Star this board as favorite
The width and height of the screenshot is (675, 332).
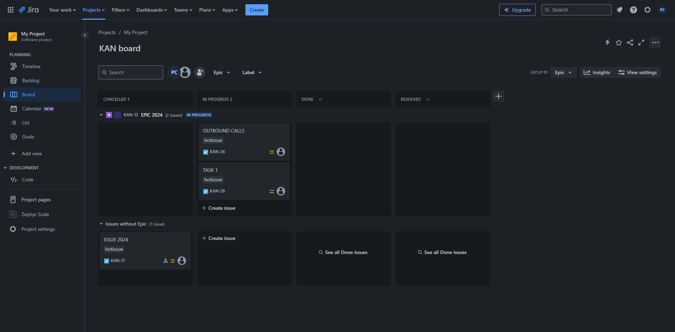(618, 43)
